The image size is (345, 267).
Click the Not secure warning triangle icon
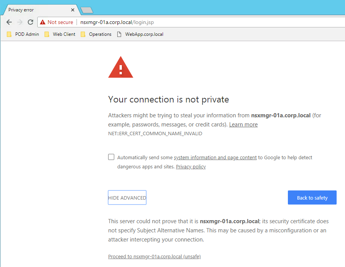(x=43, y=22)
